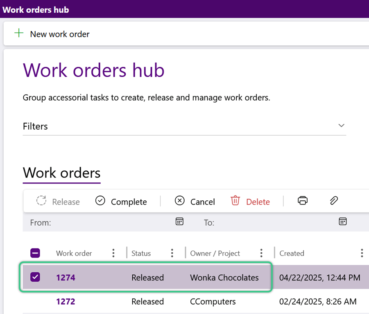
Task: Click CComputers owner cell
Action: pos(213,302)
